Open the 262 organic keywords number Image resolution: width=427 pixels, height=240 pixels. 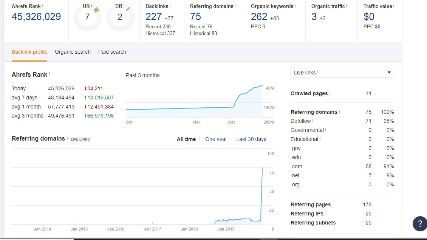[259, 17]
